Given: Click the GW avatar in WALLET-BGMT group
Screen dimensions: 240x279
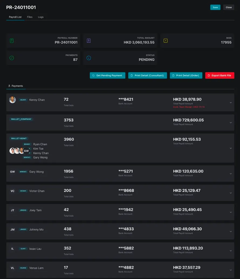Looking at the screenshot, I should click(x=26, y=151).
